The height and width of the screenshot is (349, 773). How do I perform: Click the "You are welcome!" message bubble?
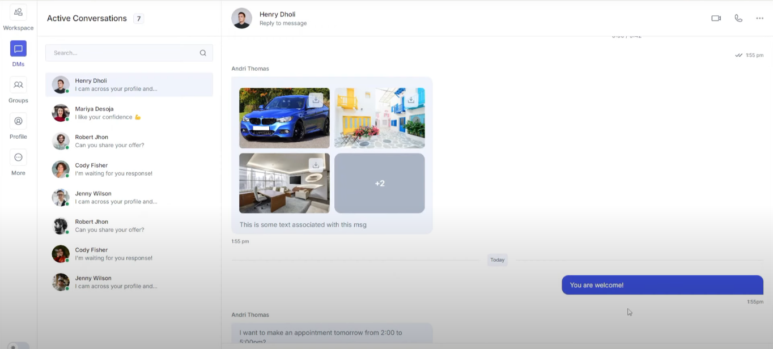[x=662, y=285]
